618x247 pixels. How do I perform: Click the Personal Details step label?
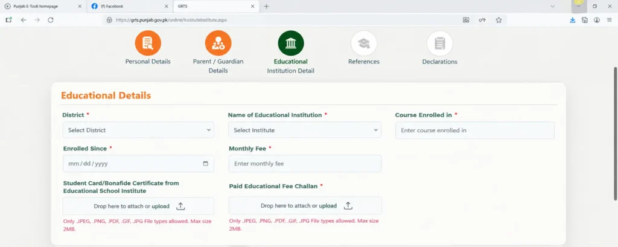148,62
